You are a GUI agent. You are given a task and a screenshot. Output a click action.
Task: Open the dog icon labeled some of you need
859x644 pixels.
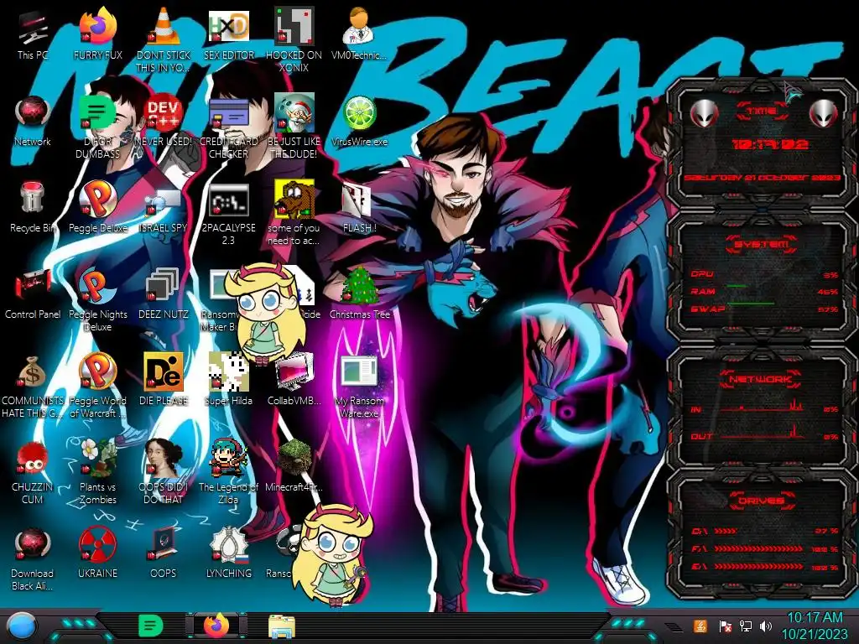click(x=294, y=214)
